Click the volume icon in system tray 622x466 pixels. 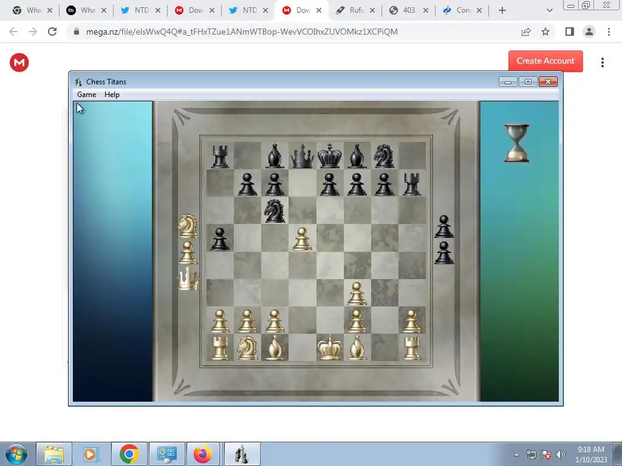coord(561,454)
